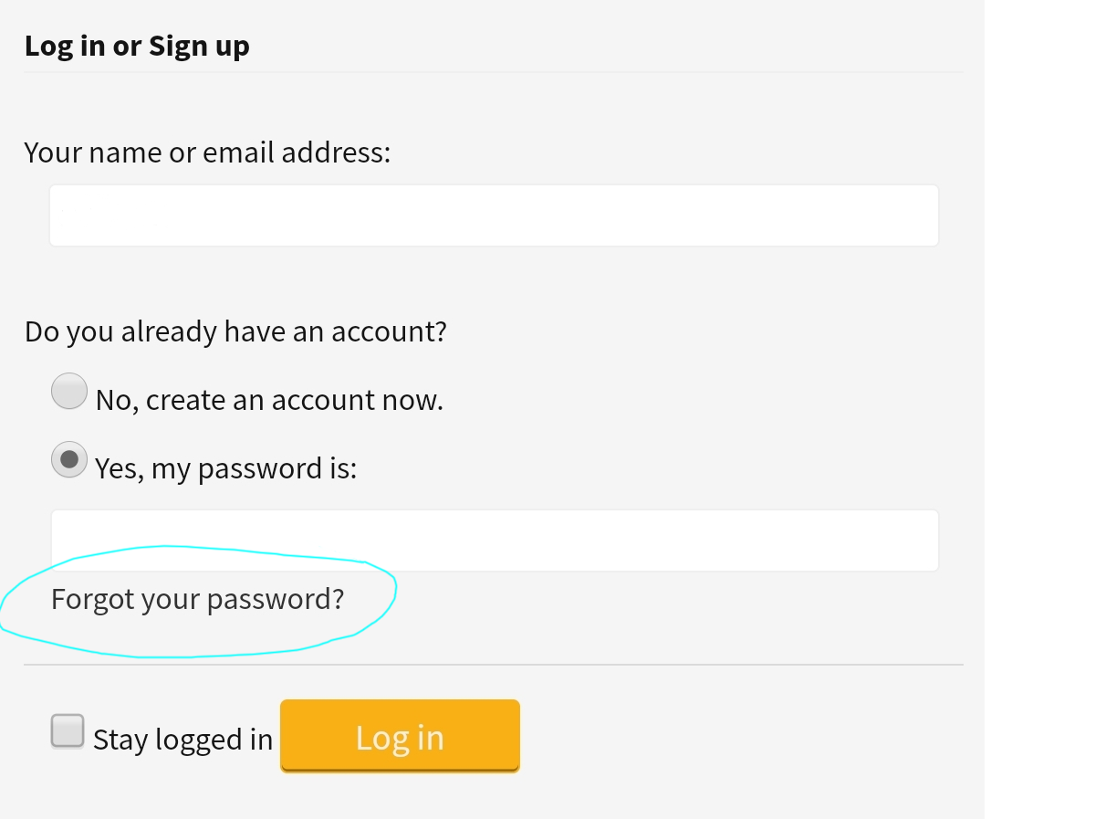Viewport: 1095px width, 819px height.
Task: Pick the unselected radio option to create an account
Action: pos(69,391)
